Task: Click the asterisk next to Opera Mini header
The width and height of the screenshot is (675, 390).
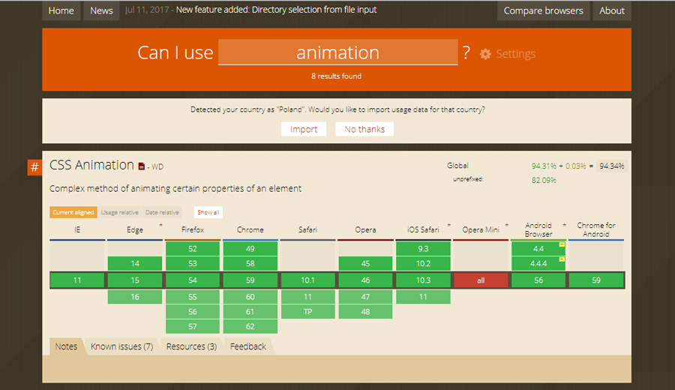Action: tap(507, 225)
